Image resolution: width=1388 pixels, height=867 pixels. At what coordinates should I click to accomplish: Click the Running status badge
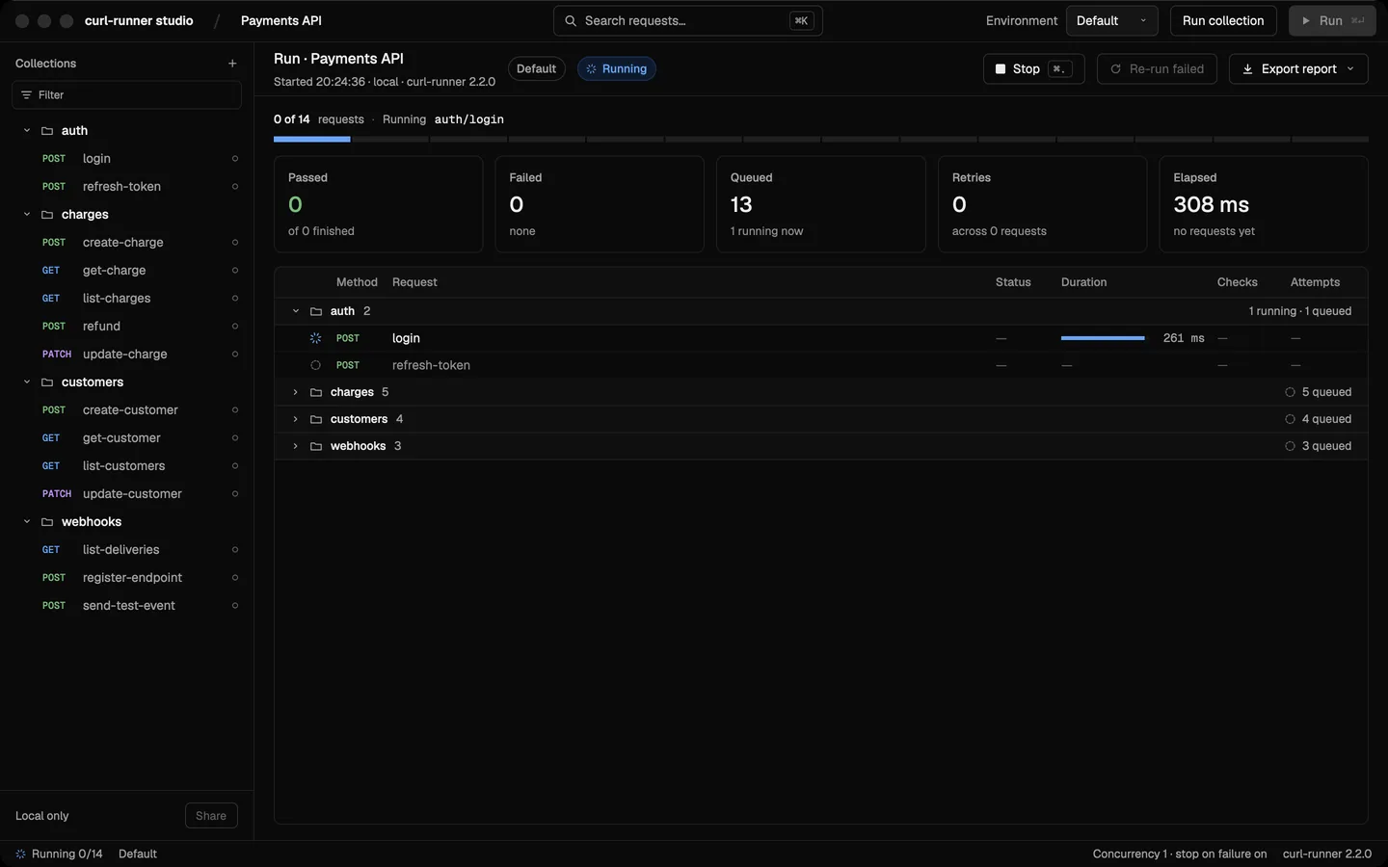click(617, 69)
